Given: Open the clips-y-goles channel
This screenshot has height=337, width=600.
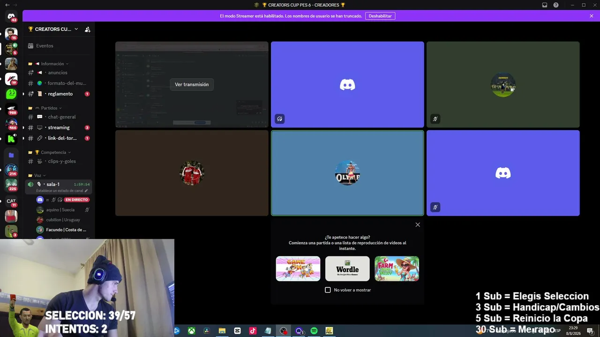Looking at the screenshot, I should (59, 161).
